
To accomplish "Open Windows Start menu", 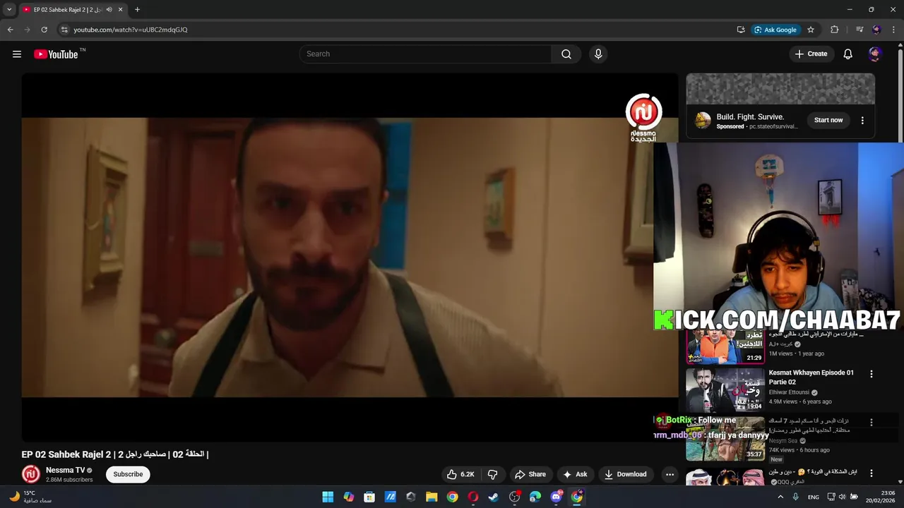I will tap(328, 497).
